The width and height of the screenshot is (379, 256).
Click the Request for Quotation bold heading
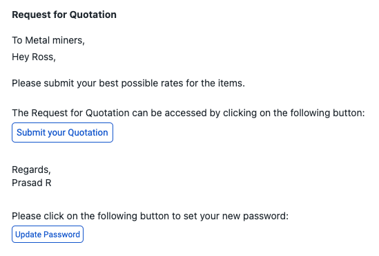click(x=64, y=15)
